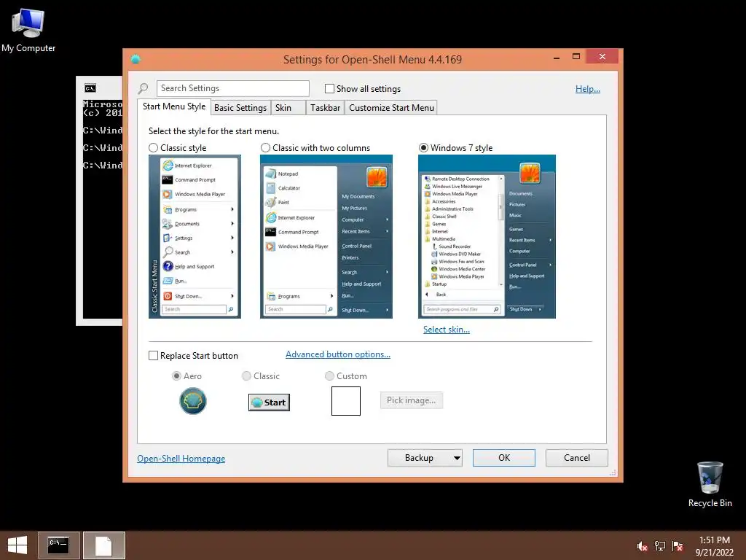Switch to Command Prompt taskbar button

pos(59,545)
